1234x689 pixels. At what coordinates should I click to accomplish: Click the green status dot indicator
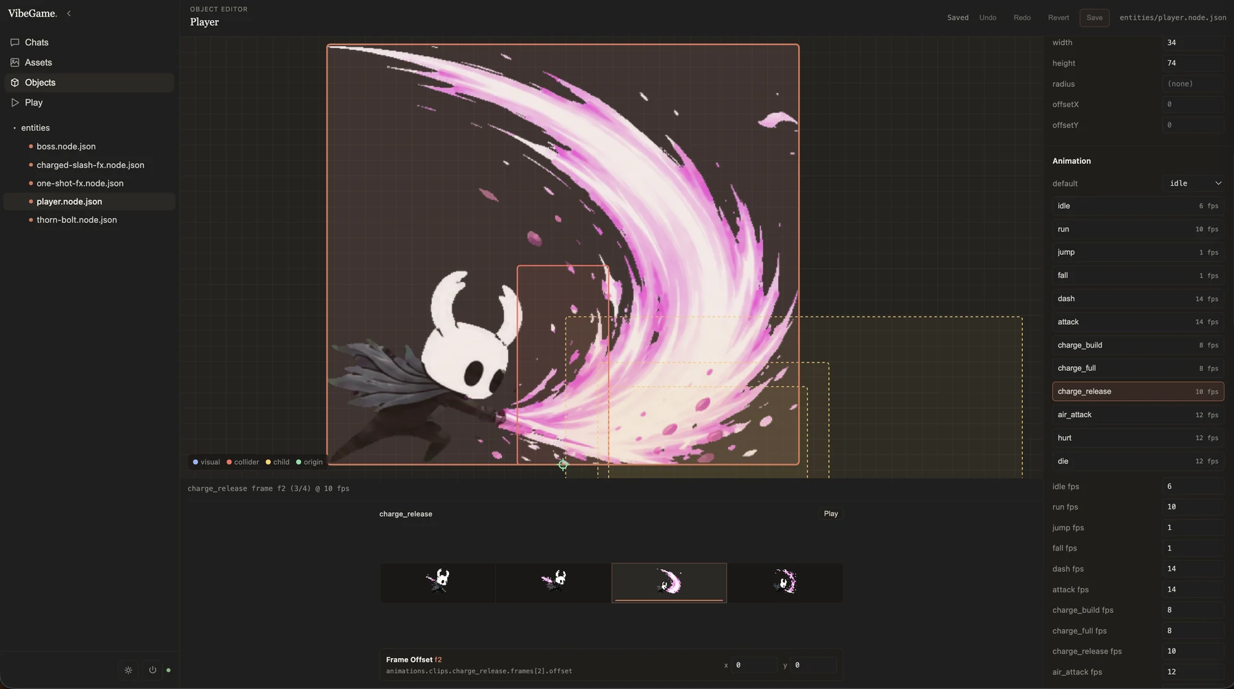(x=169, y=670)
